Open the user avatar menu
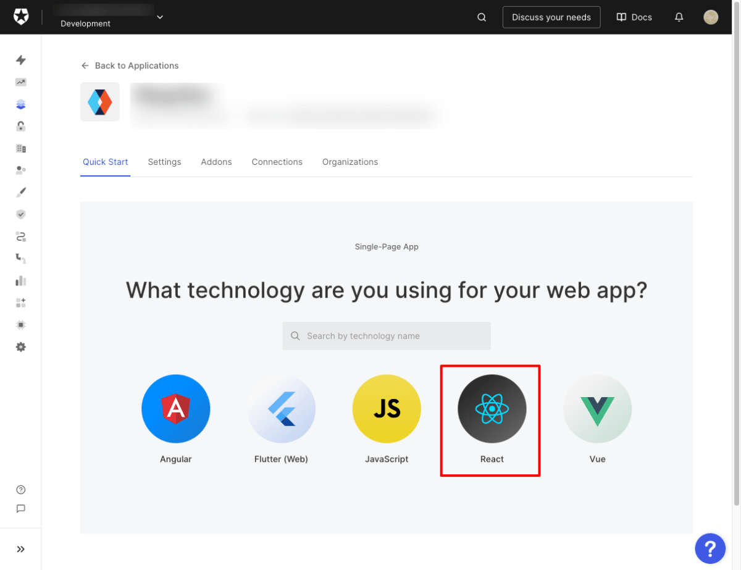Screen dimensions: 741x570 711,17
